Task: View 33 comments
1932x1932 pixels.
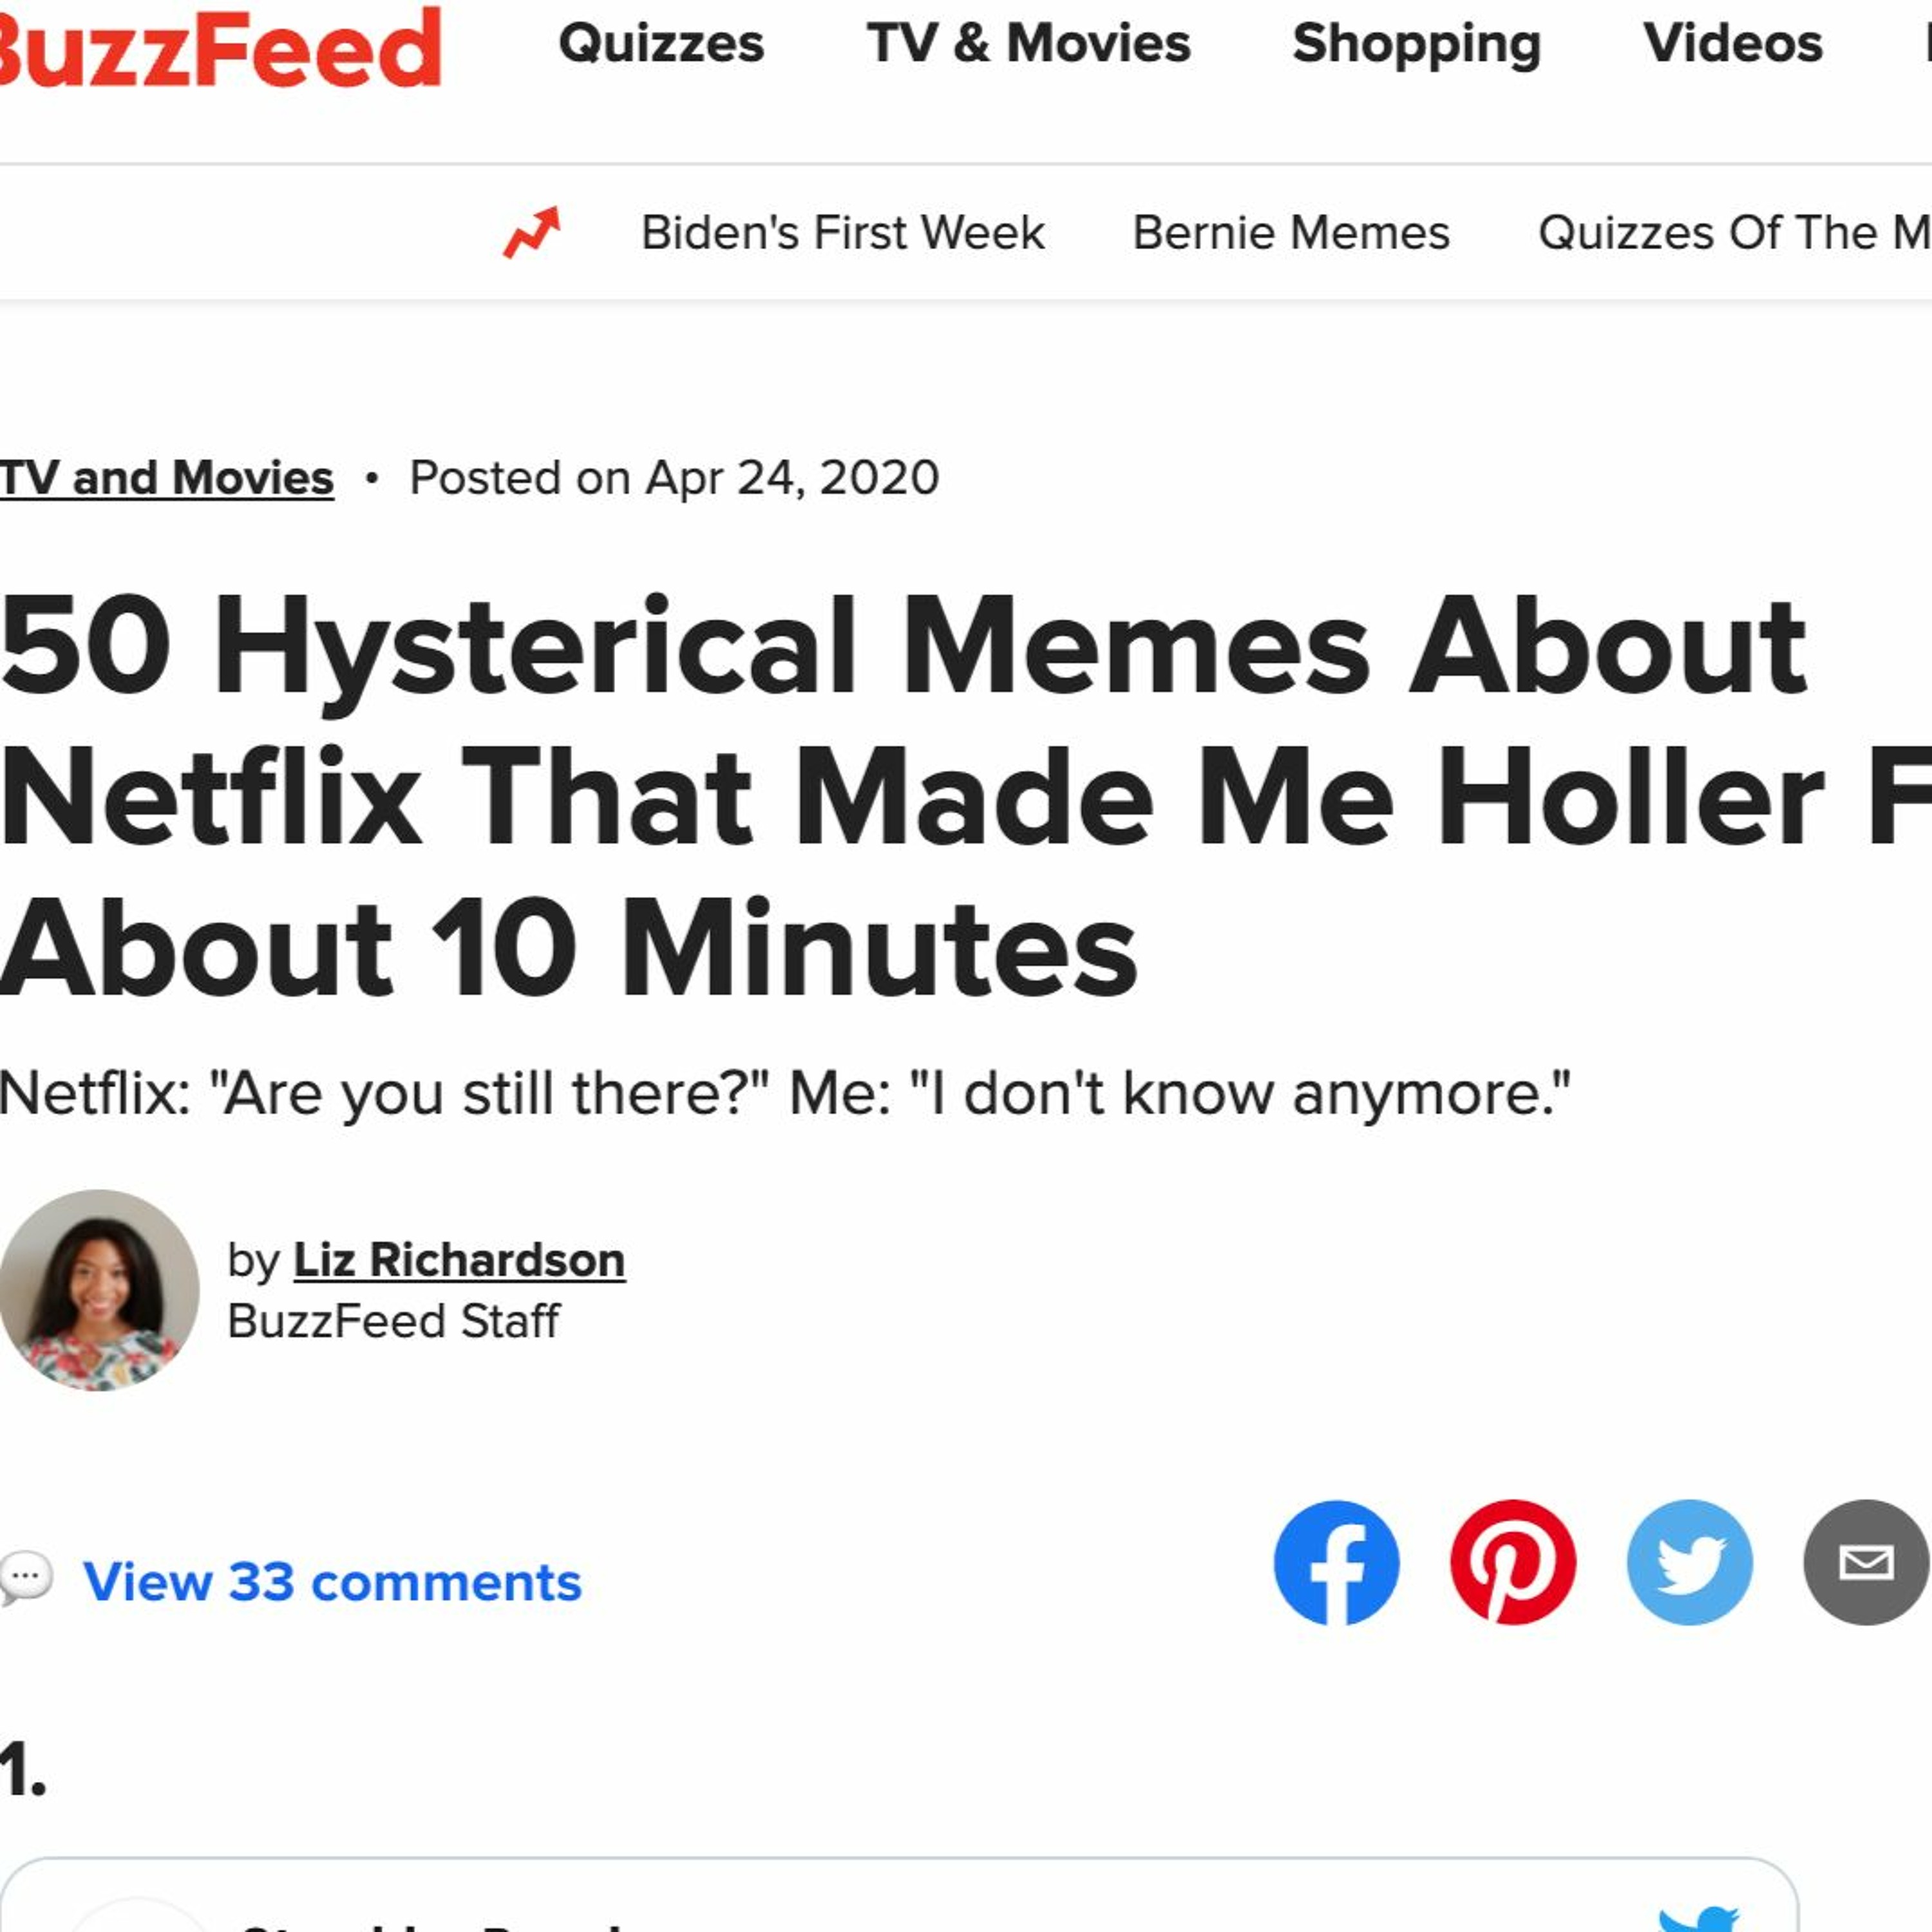Action: click(x=332, y=1582)
